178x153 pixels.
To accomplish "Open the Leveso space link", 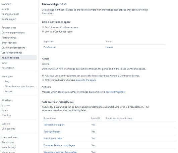I will click(x=109, y=47).
